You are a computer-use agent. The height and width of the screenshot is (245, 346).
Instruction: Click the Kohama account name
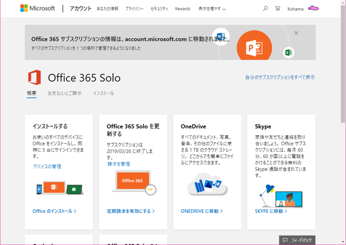pyautogui.click(x=295, y=9)
